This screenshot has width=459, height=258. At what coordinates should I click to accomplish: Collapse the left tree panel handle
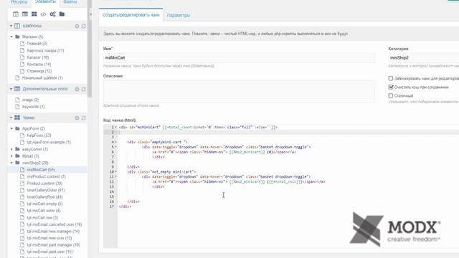[x=90, y=14]
